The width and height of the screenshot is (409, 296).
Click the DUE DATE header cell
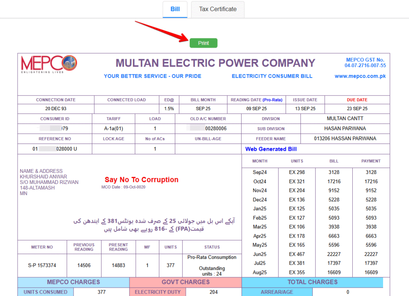tap(356, 100)
